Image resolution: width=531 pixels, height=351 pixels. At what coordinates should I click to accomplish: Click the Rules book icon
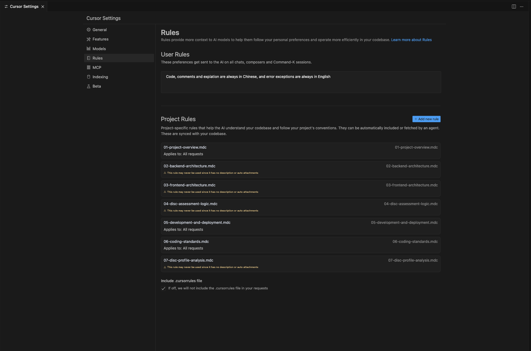[x=89, y=58]
